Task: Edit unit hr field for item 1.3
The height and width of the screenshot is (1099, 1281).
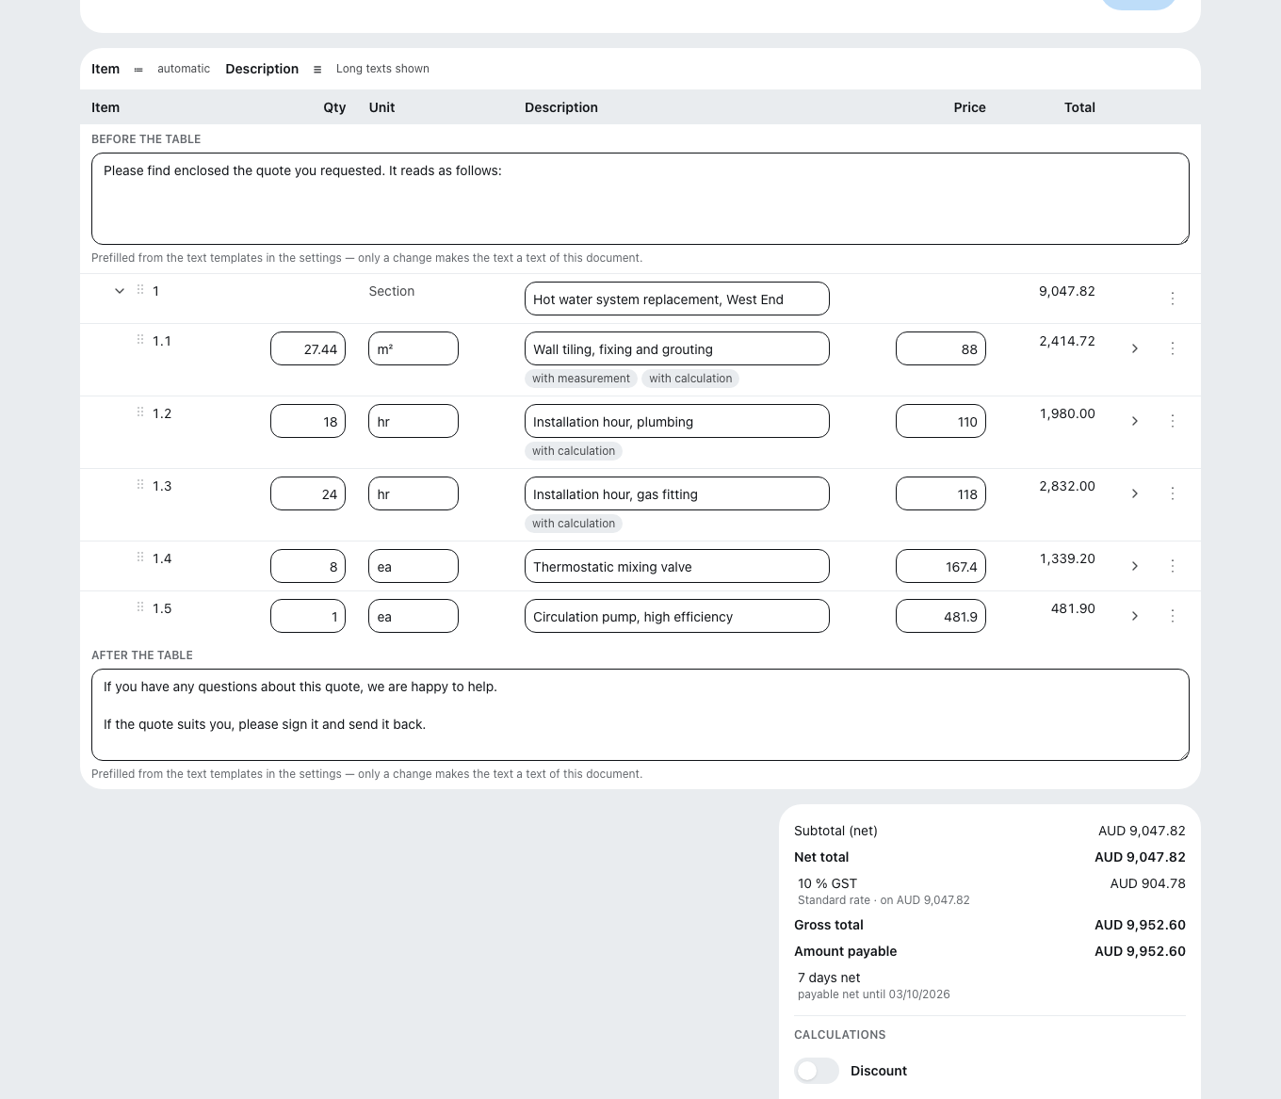Action: tap(413, 493)
